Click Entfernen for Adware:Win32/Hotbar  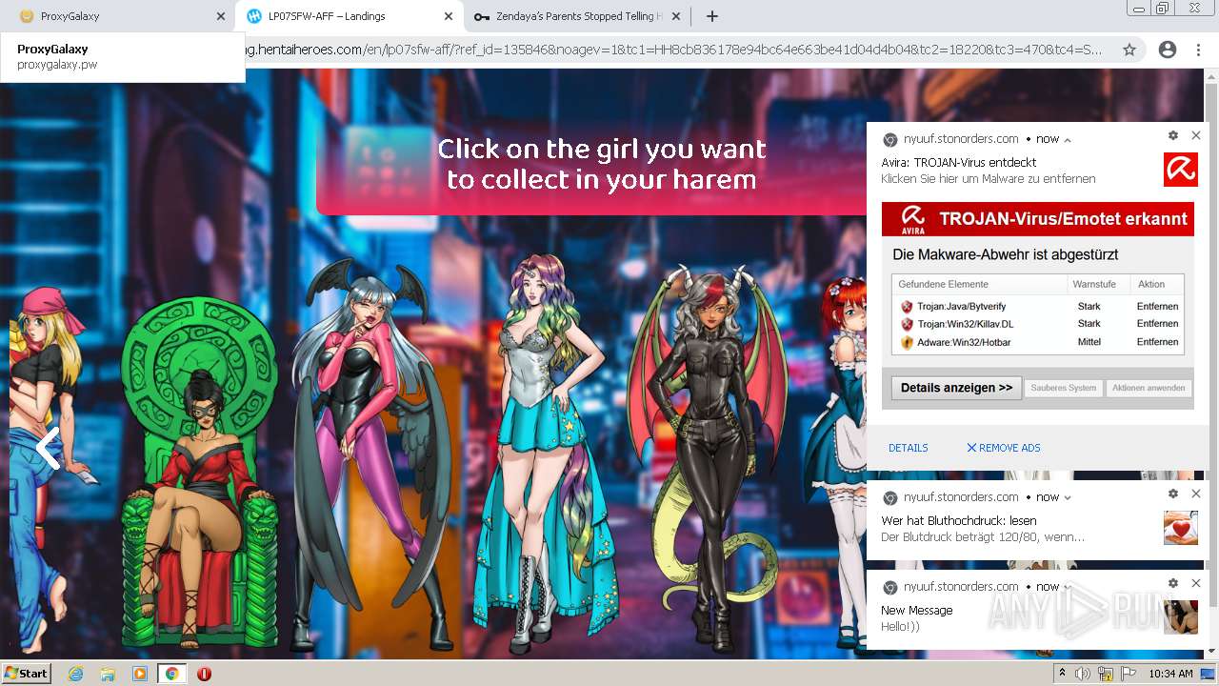(1157, 342)
